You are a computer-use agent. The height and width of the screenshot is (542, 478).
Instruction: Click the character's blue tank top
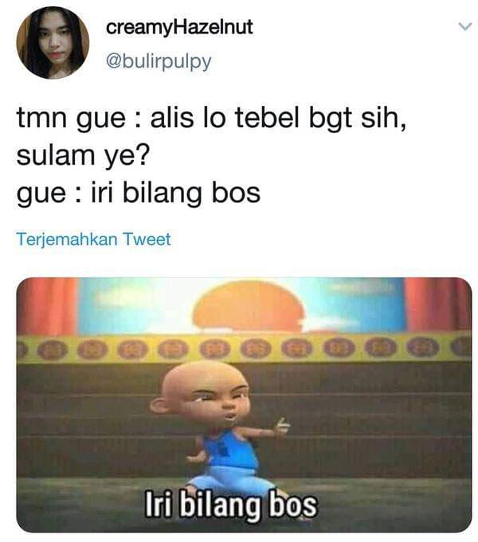click(x=229, y=450)
